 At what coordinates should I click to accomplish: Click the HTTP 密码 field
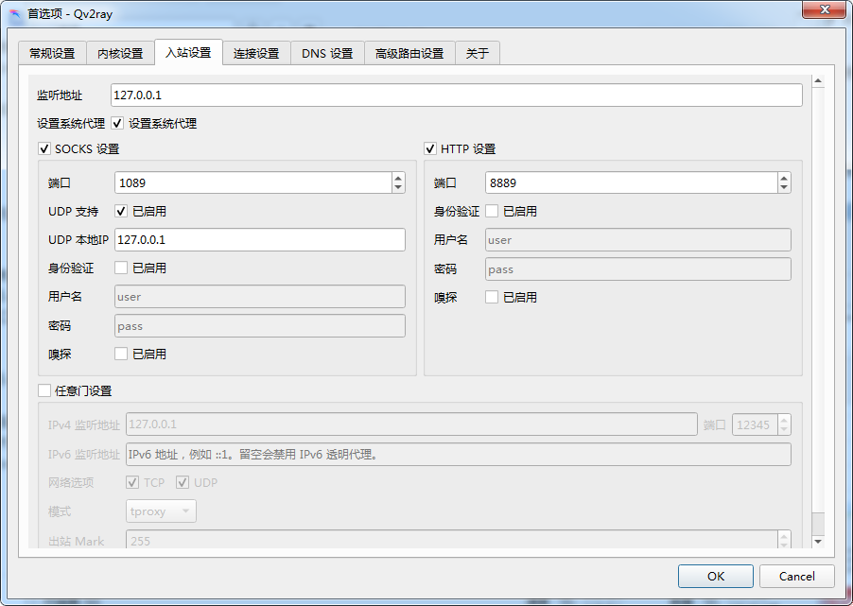[638, 269]
